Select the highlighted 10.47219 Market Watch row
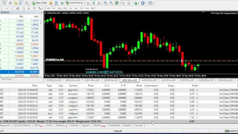 (20, 72)
